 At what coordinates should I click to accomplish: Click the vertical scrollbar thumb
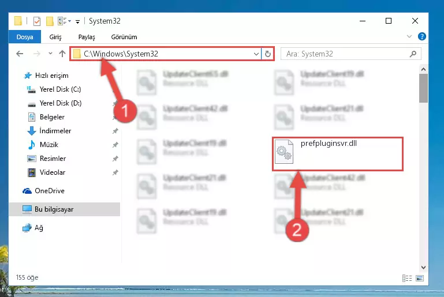click(x=423, y=88)
